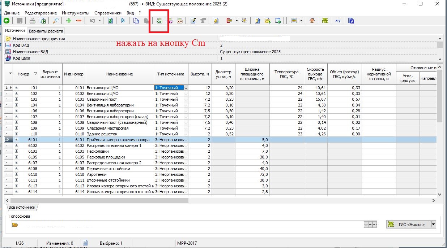This screenshot has width=447, height=248.
Task: Sort by the Наименование column header
Action: click(119, 74)
